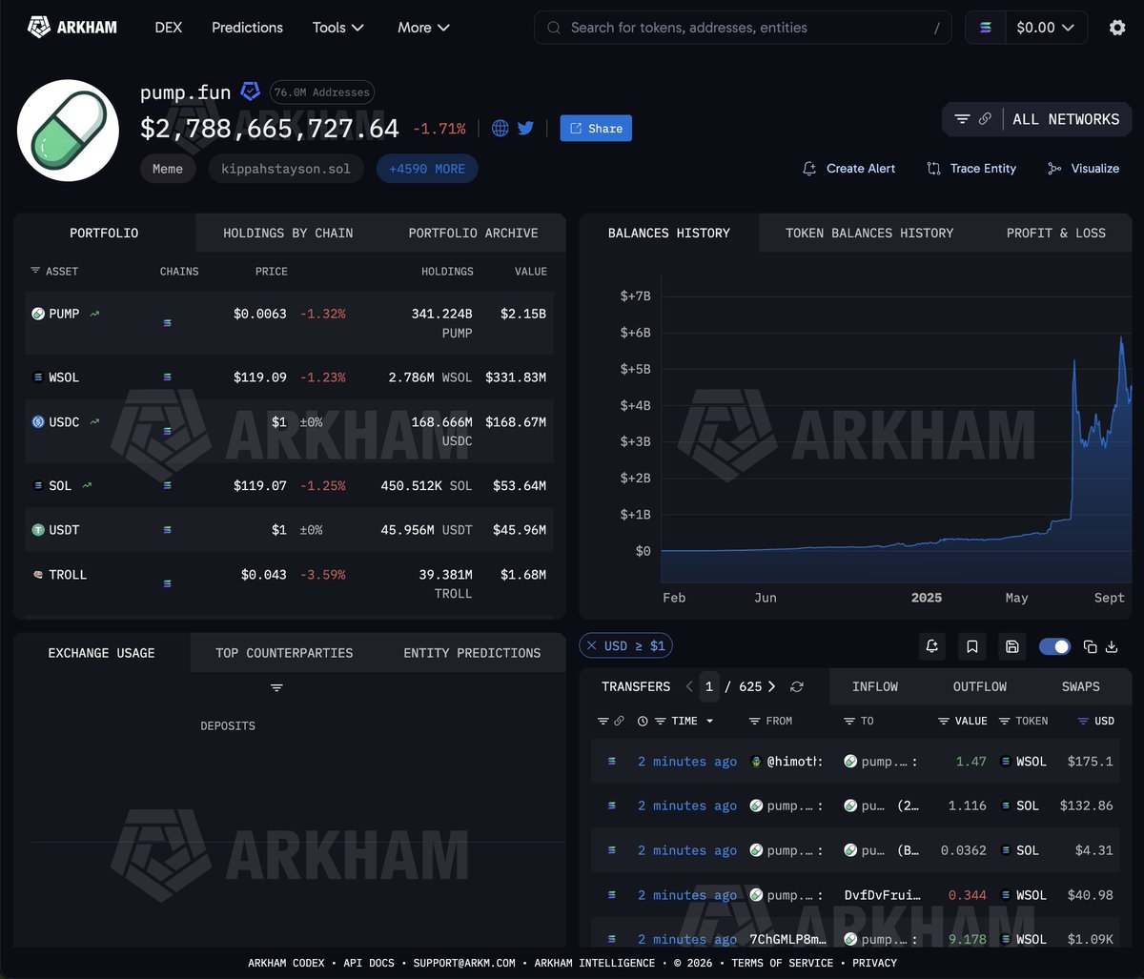The height and width of the screenshot is (979, 1144).
Task: Click Trace Entity
Action: 971,169
